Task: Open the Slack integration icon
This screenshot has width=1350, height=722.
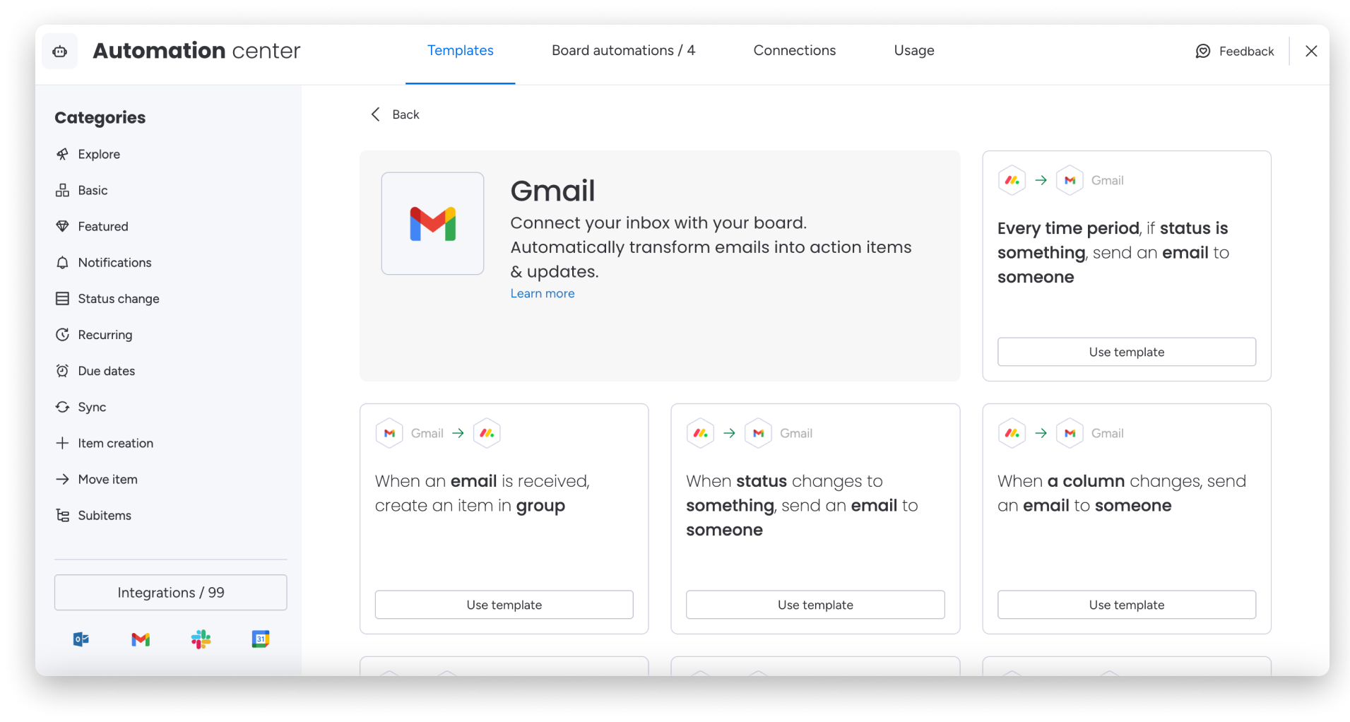Action: click(201, 639)
